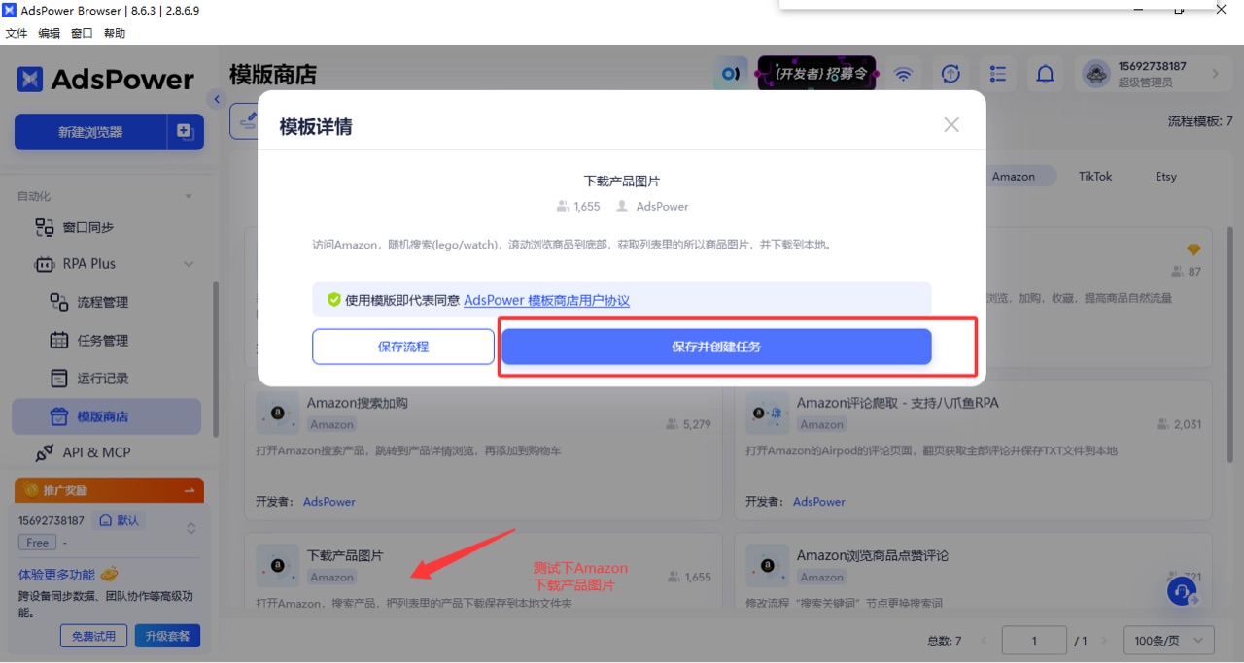
Task: Collapse the sidebar with the arrow toggle
Action: 217,99
